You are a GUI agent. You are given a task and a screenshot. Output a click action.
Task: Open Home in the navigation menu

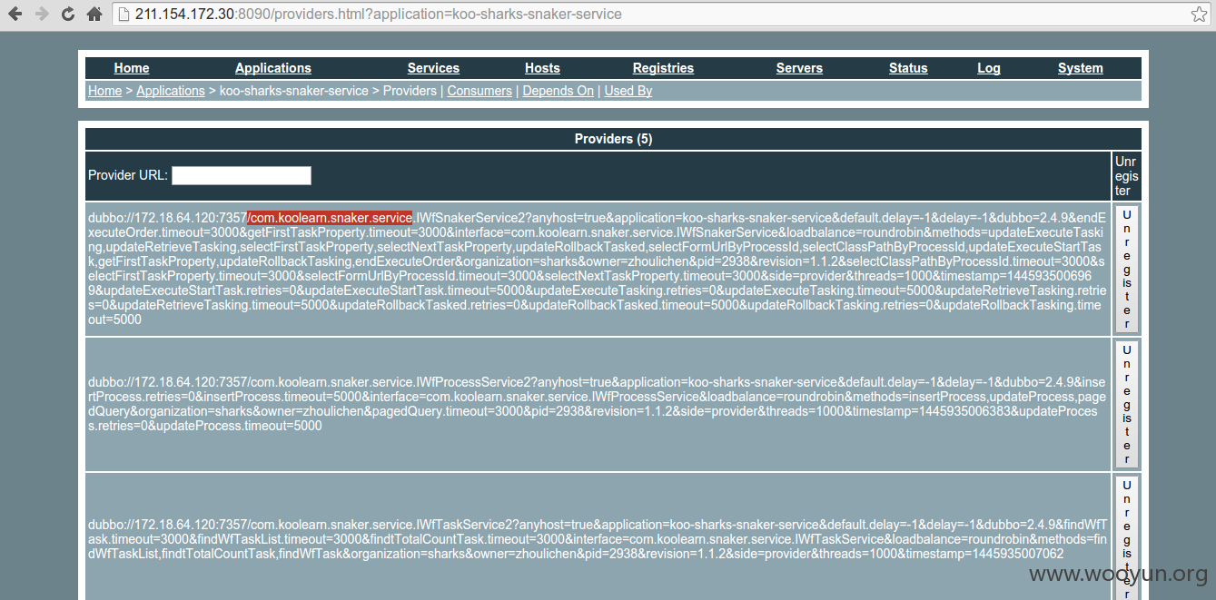pos(132,68)
